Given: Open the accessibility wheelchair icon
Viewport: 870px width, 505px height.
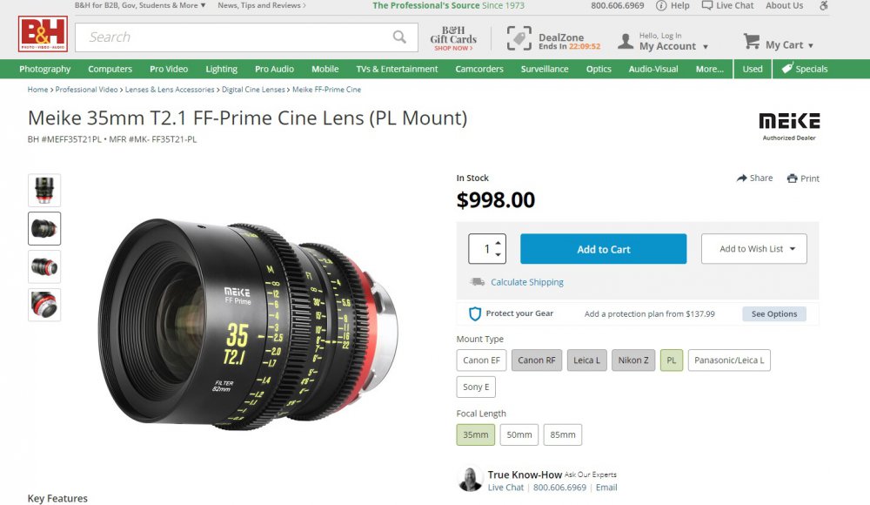Looking at the screenshot, I should (x=824, y=5).
